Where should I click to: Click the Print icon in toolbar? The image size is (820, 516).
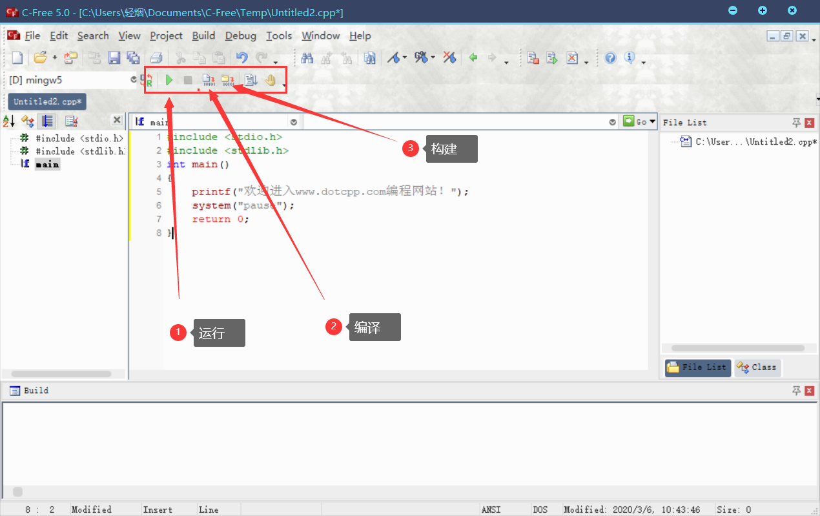click(156, 58)
